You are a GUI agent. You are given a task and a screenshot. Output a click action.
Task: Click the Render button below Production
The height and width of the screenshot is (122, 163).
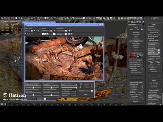click(86, 94)
